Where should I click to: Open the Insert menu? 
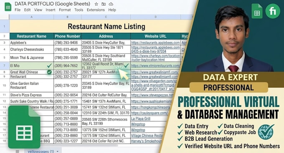coord(51,10)
